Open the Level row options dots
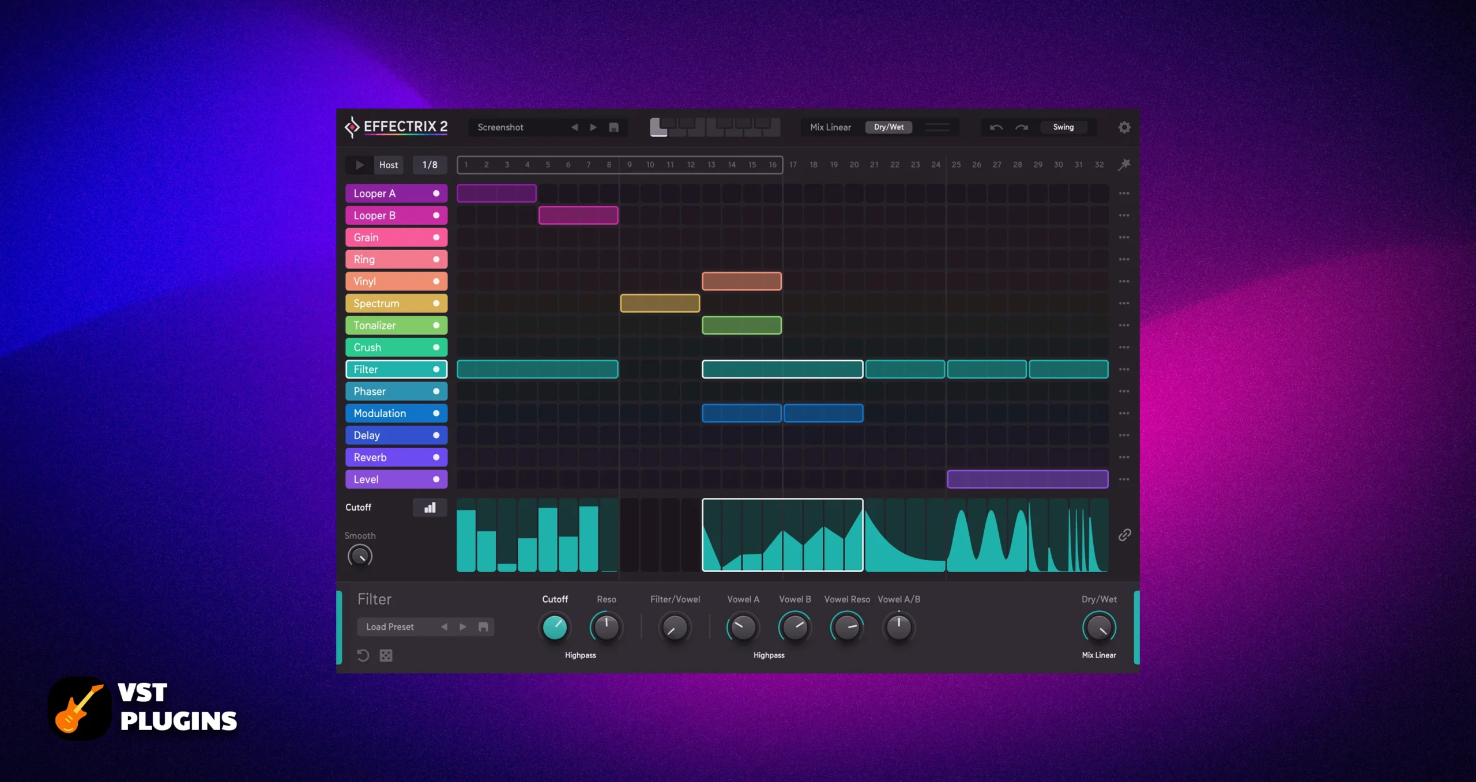 point(1124,479)
